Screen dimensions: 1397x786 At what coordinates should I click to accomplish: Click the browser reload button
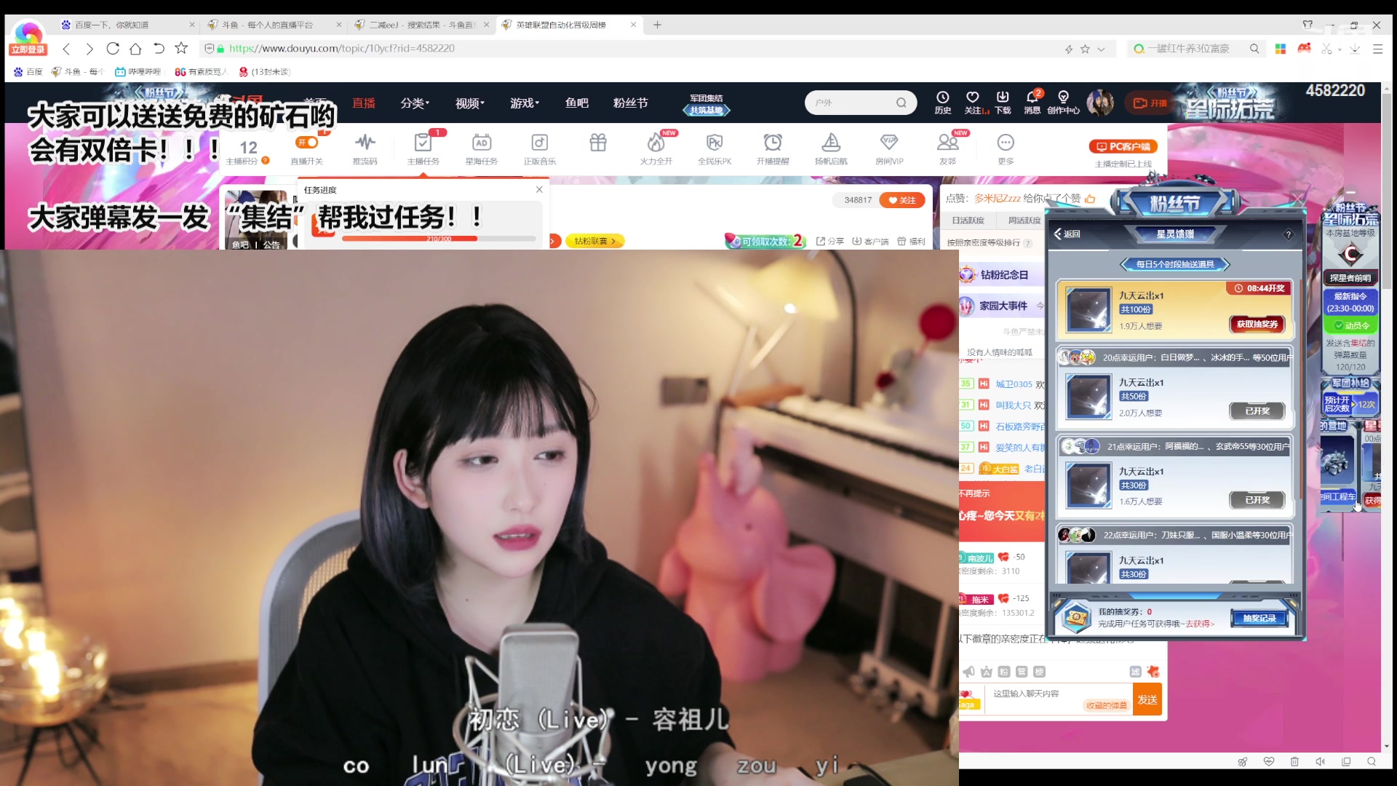113,49
